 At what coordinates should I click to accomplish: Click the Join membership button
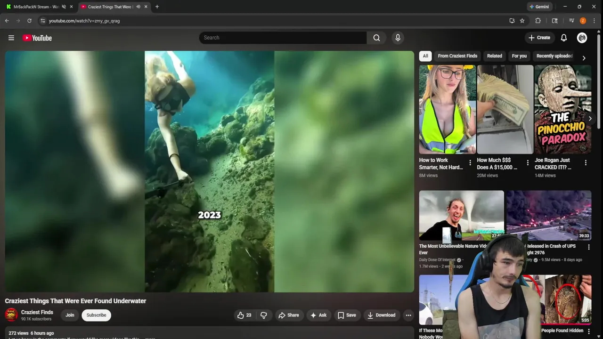pos(70,315)
